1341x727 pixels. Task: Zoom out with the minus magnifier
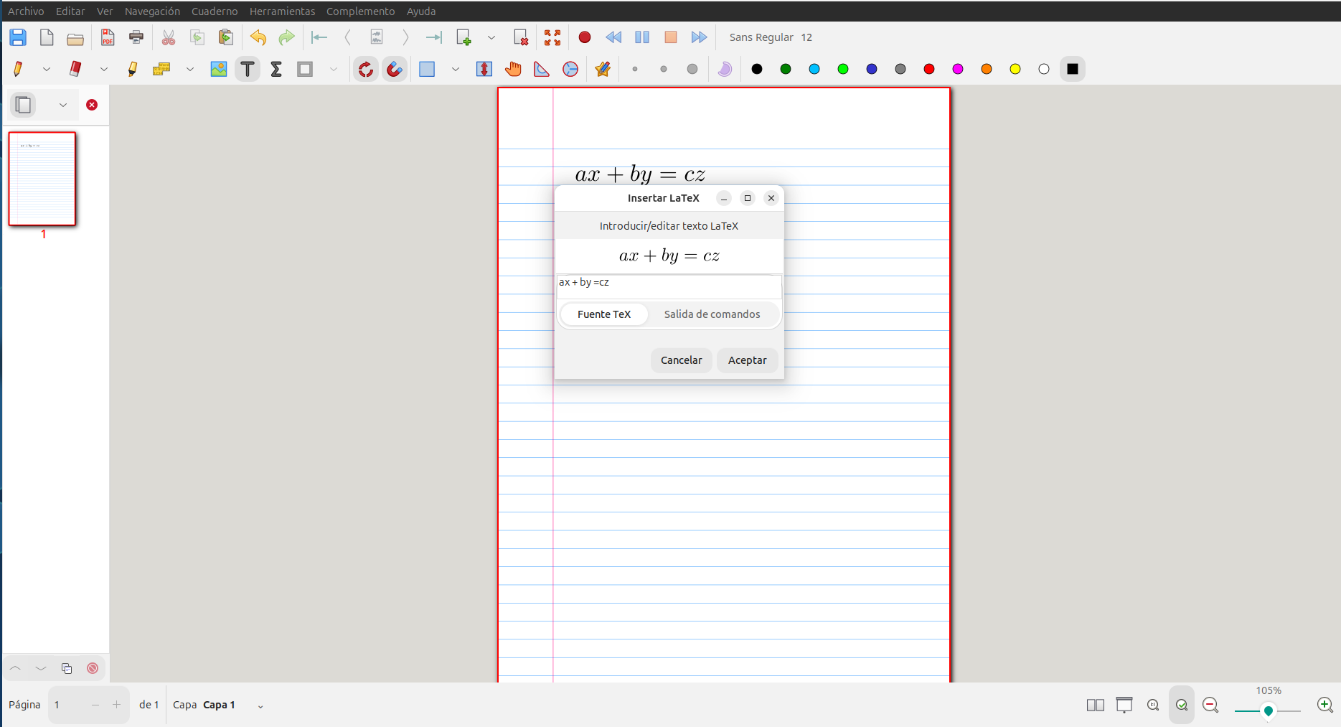[1210, 705]
